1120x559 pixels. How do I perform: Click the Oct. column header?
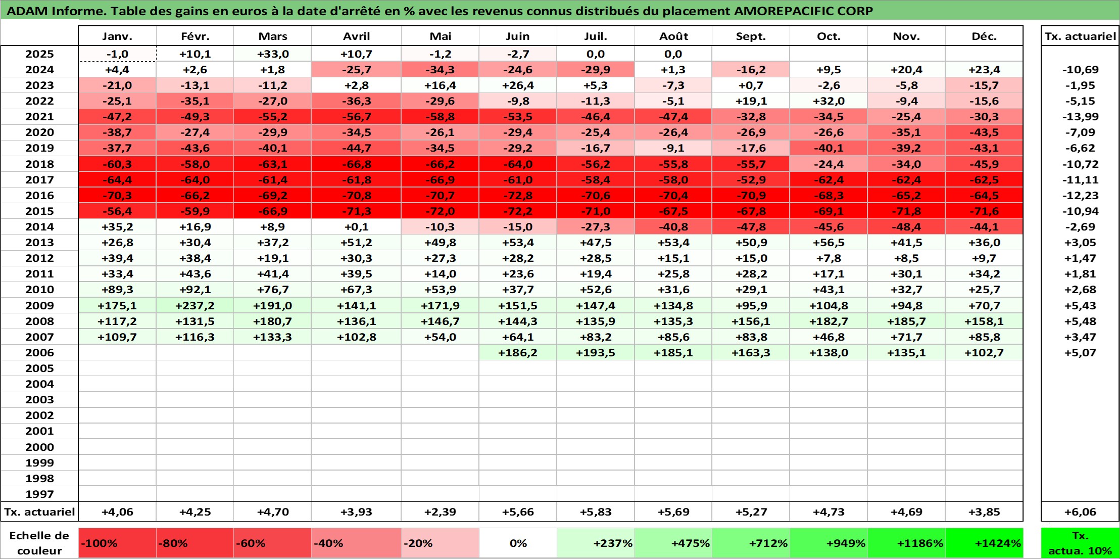(829, 36)
